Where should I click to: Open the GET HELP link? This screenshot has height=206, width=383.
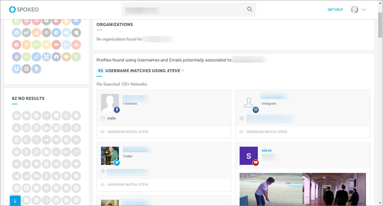pyautogui.click(x=335, y=10)
